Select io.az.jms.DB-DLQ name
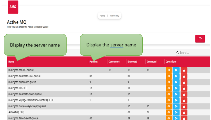Viewport: 211px width, 120px height. pos(18,88)
